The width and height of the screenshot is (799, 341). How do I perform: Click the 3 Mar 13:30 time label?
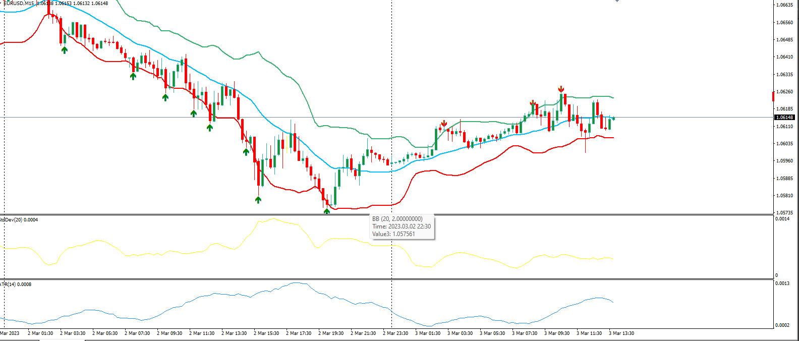pyautogui.click(x=621, y=333)
